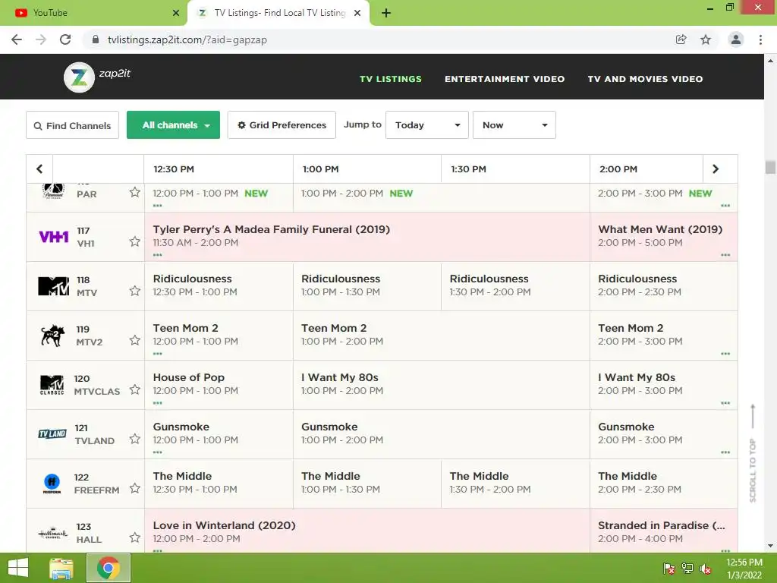Open a new browser tab with plus
Screen dimensions: 777x583
click(x=386, y=13)
